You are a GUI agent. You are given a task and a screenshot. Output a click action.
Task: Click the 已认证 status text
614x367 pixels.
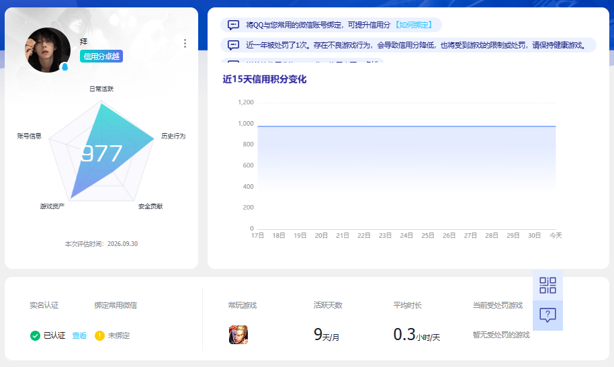54,335
